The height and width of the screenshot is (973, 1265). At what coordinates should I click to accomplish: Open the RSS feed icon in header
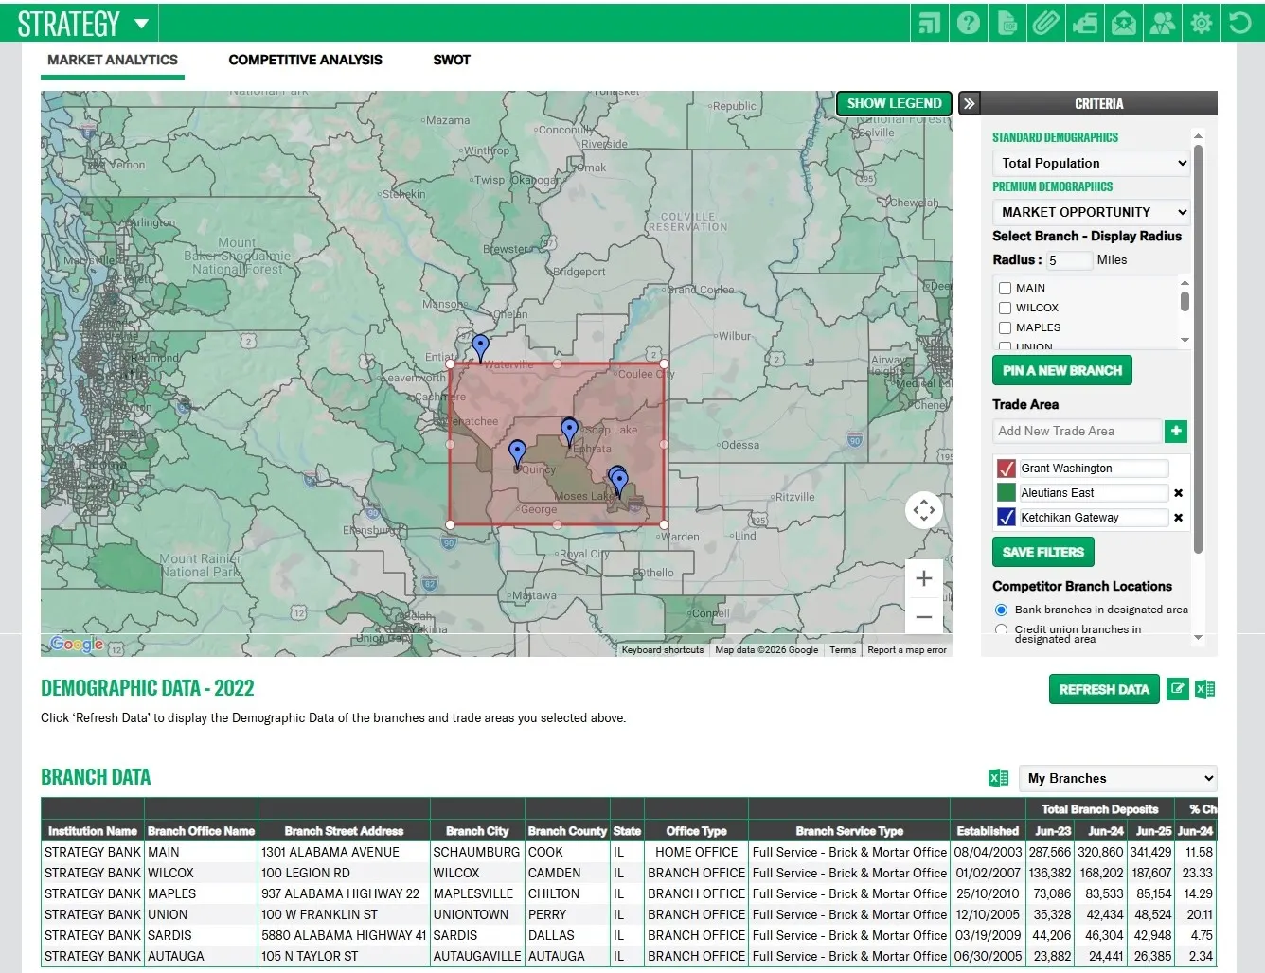coord(930,23)
